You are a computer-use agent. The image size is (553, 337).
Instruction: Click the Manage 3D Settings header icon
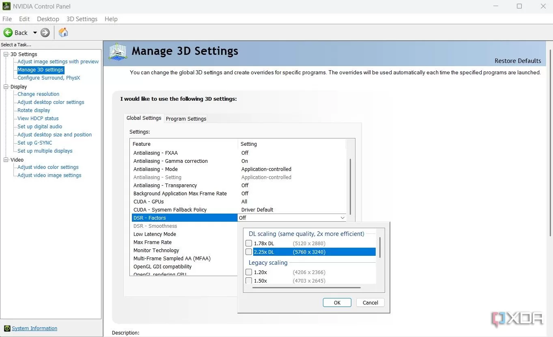[118, 52]
